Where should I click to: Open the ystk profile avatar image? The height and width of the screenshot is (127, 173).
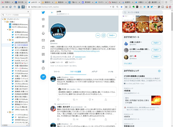click(x=58, y=31)
